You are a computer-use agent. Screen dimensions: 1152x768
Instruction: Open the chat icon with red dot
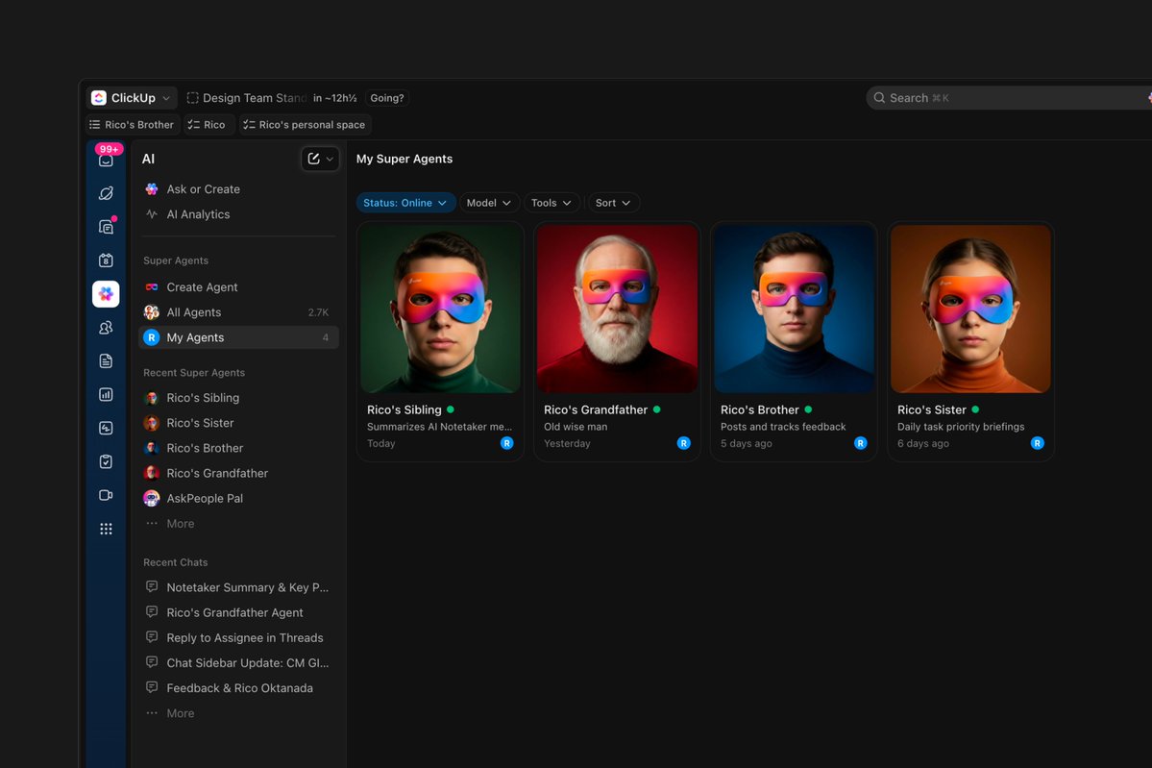(x=106, y=226)
